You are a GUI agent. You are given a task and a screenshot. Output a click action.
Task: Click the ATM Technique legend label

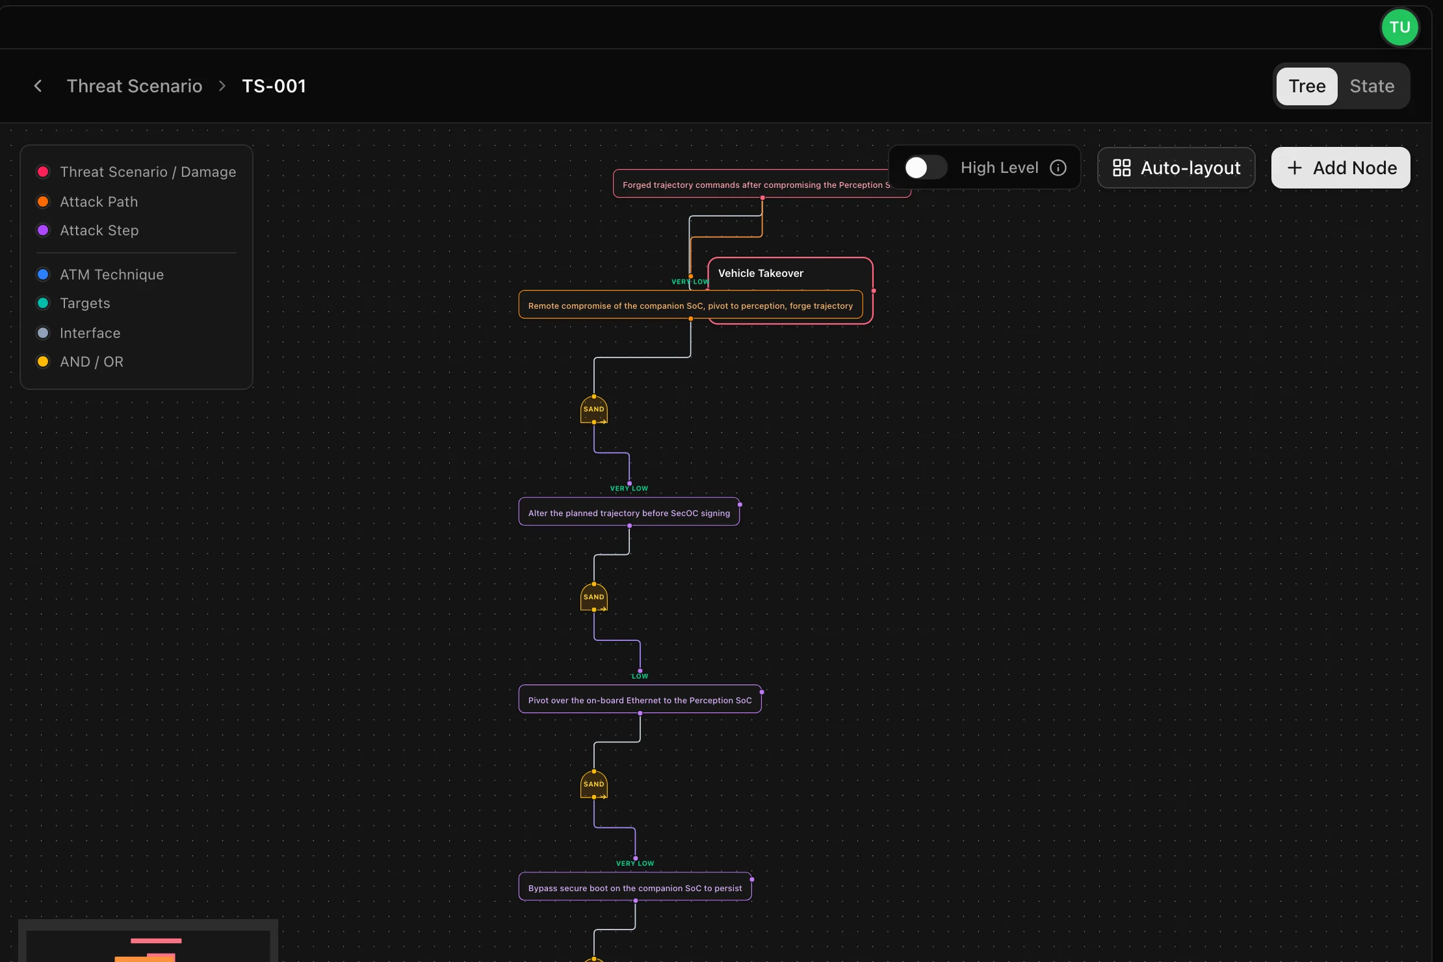tap(112, 274)
